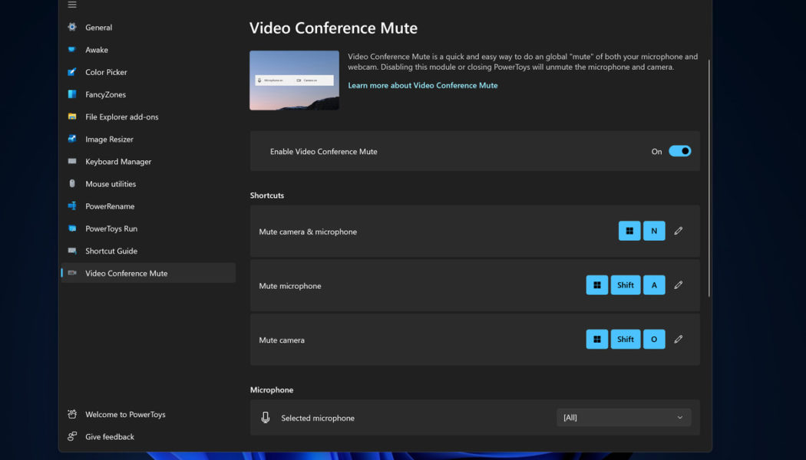The height and width of the screenshot is (460, 806).
Task: Disable the Enable Video Conference Mute toggle
Action: click(x=679, y=151)
